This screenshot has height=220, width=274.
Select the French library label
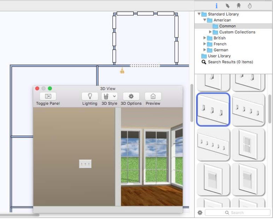(x=220, y=44)
